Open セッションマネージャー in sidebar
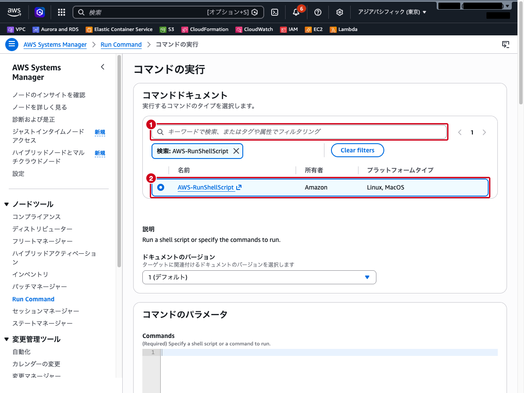 tap(46, 311)
